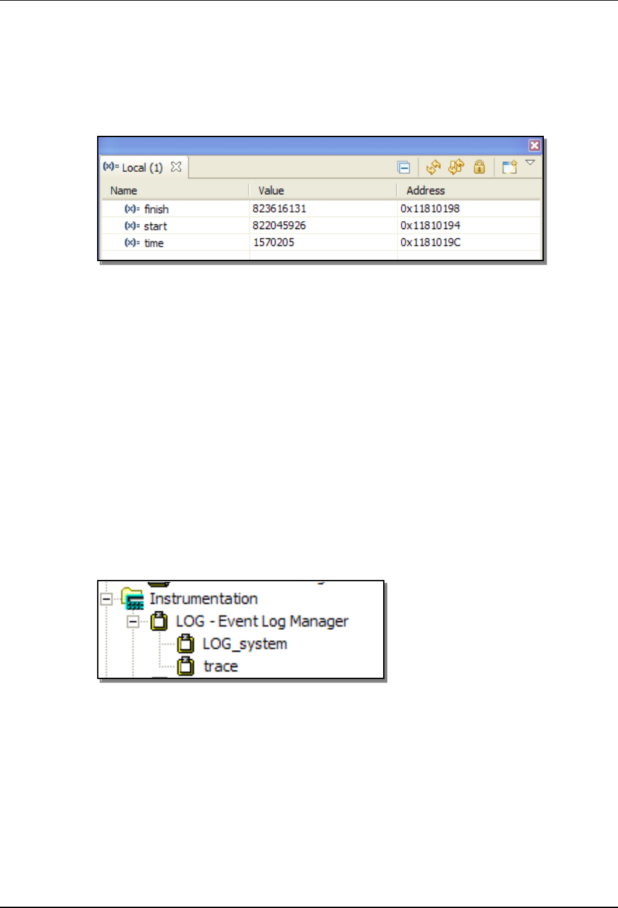Close the Local variables window
This screenshot has width=618, height=908.
coord(535,146)
